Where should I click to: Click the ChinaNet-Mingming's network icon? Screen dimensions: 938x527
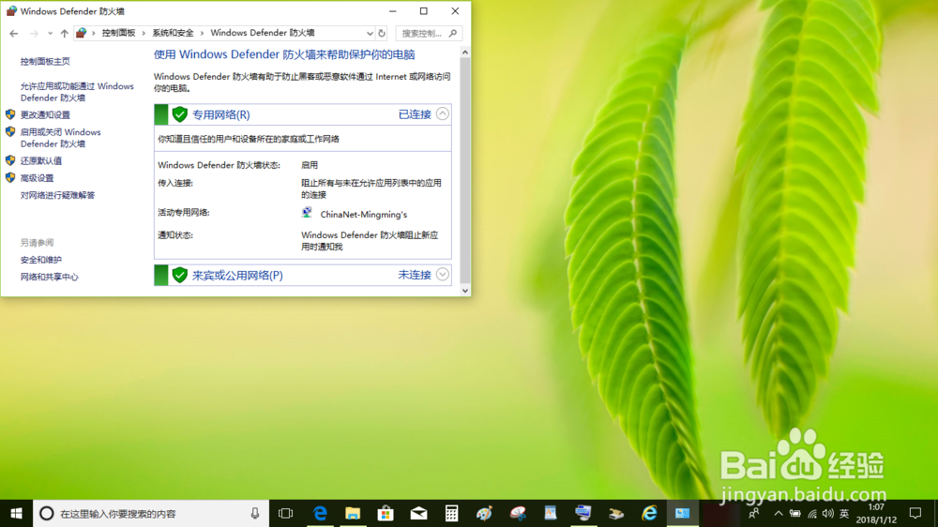point(307,212)
